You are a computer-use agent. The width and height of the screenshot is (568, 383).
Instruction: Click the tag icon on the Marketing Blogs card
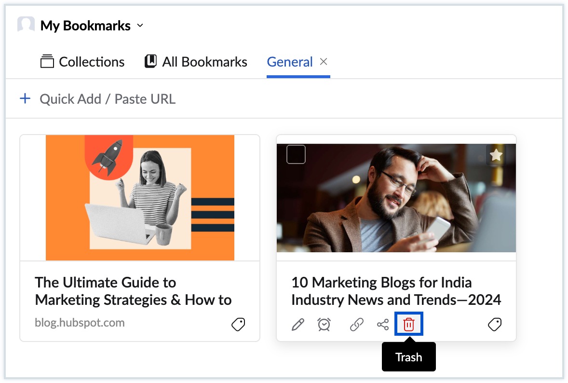point(495,325)
